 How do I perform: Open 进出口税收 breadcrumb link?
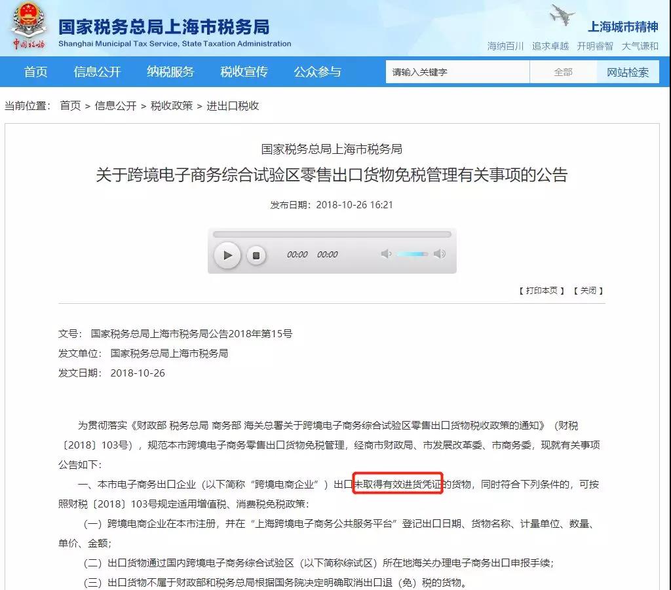(233, 106)
